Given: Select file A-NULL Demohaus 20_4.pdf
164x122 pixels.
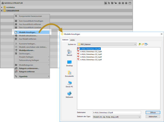Looking at the screenshot, I should click(90, 57).
